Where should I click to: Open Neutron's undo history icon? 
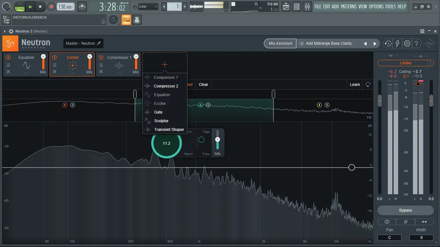[388, 43]
